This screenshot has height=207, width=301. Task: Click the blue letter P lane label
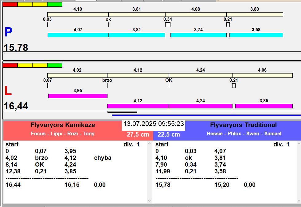[9, 32]
